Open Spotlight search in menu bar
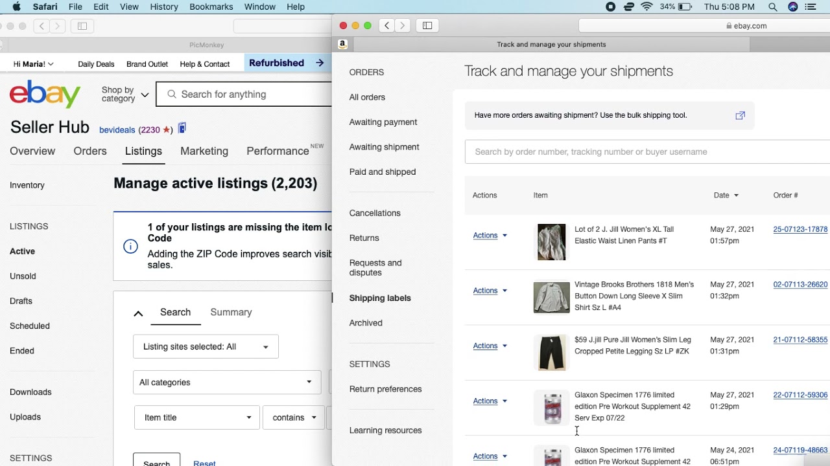830x466 pixels. [x=772, y=6]
